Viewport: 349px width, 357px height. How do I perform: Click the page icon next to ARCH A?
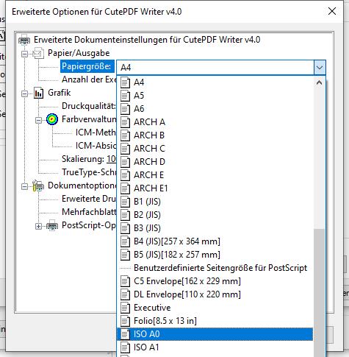click(x=125, y=122)
